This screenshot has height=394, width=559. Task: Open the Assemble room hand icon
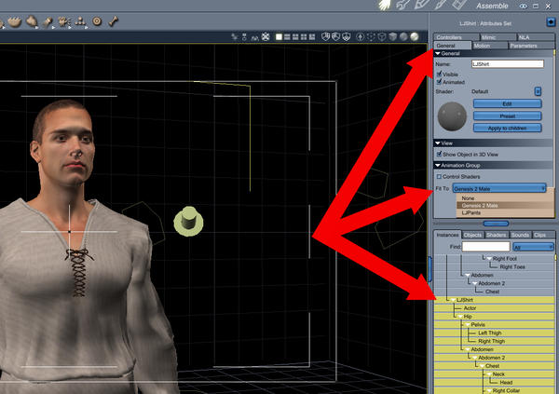pyautogui.click(x=386, y=5)
